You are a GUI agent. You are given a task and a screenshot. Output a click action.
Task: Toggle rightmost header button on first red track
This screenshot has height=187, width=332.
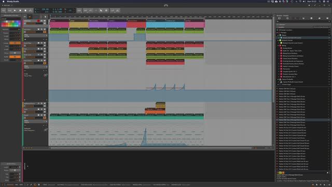click(x=45, y=43)
